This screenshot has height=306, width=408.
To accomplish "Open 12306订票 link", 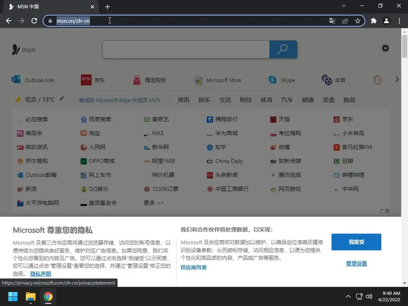I will point(161,189).
